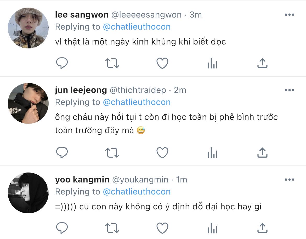
Task: Open lee sangwon's profile picture
Action: click(28, 28)
